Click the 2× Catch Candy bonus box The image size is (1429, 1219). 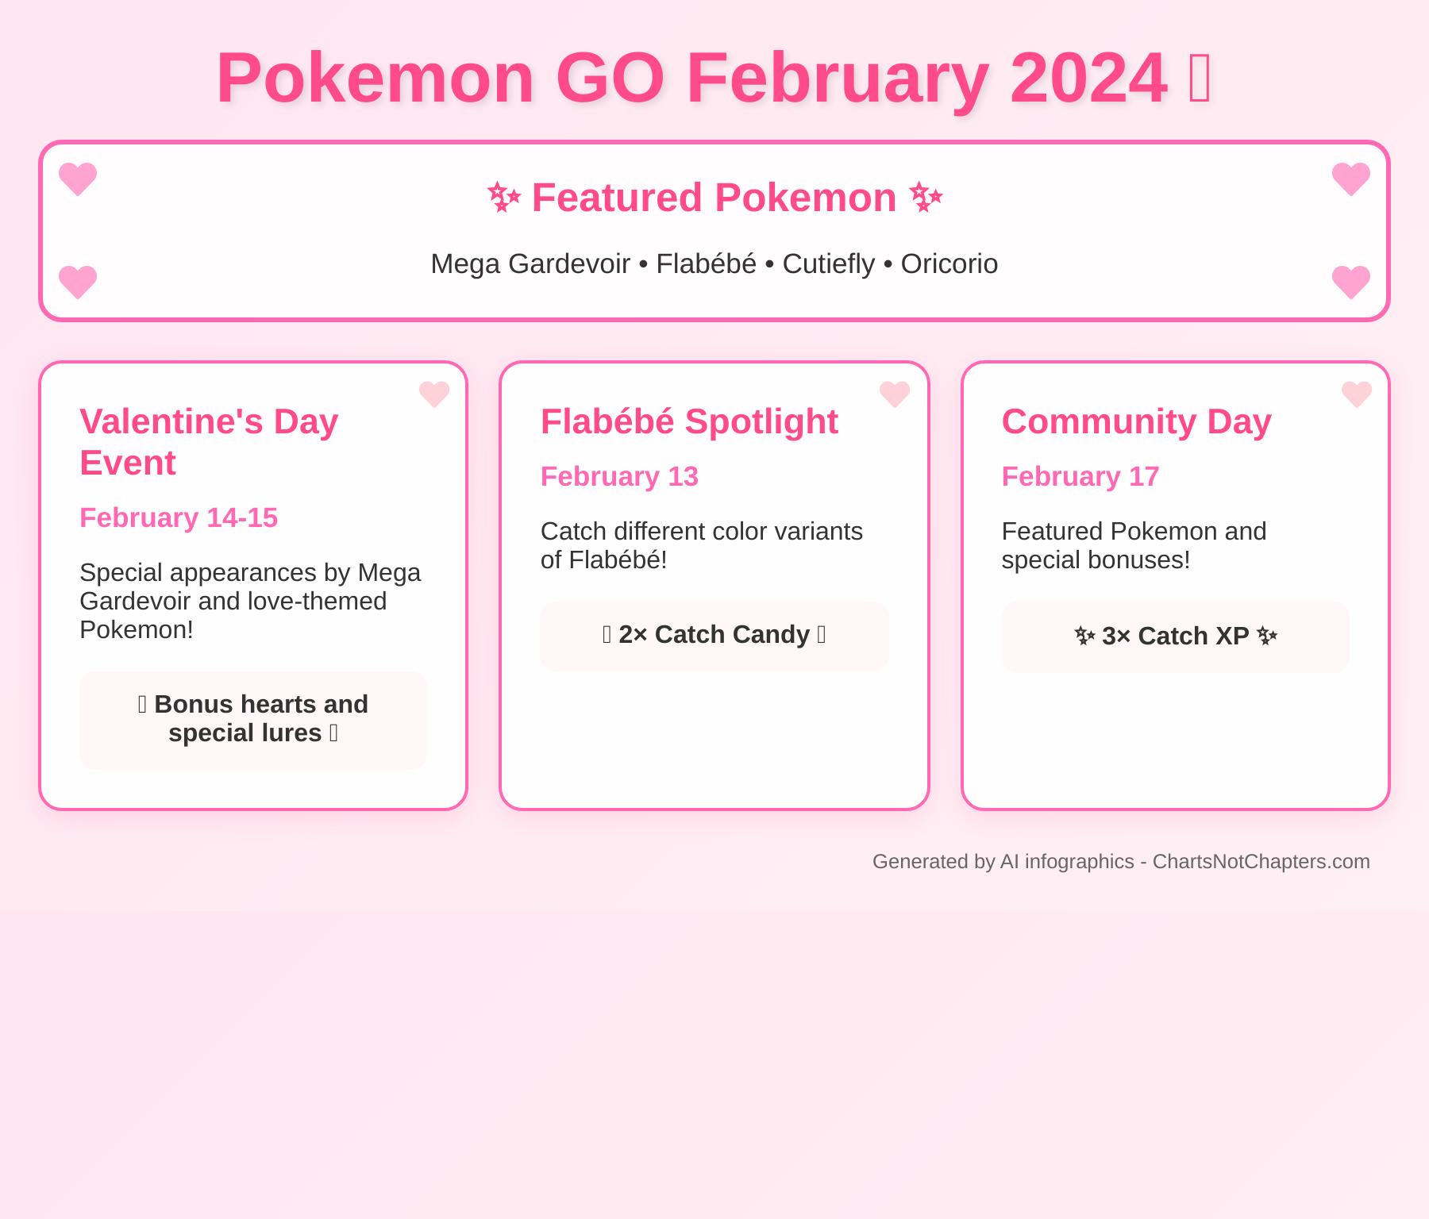pos(714,636)
